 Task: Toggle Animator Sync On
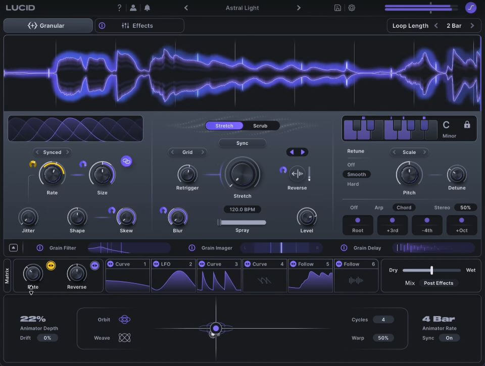click(449, 338)
